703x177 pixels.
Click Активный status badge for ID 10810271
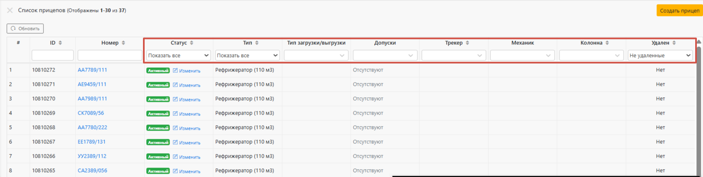click(x=158, y=85)
